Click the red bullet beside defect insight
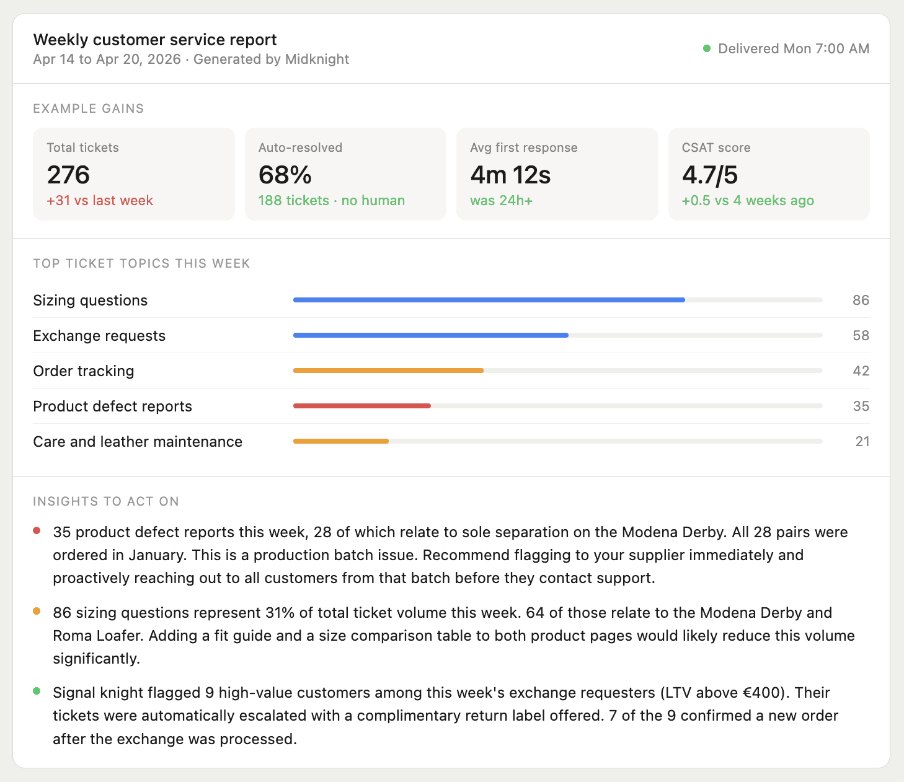 pyautogui.click(x=35, y=530)
